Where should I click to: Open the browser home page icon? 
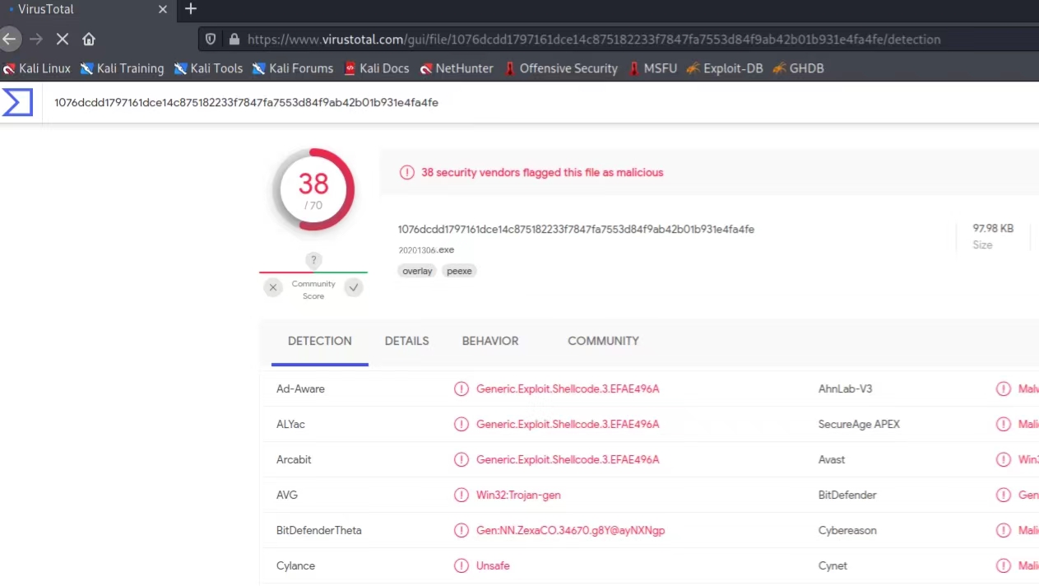tap(89, 39)
